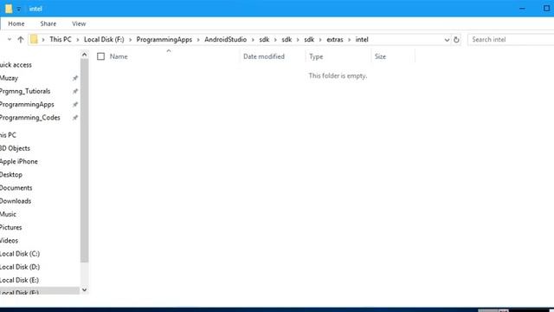Click the pin icon next to Muzay
The image size is (554, 312).
75,78
